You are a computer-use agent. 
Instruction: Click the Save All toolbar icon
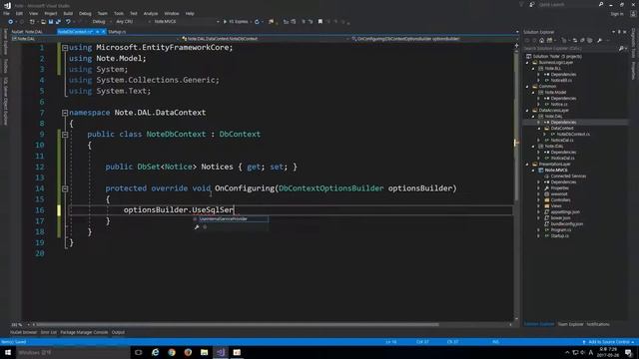click(x=58, y=22)
